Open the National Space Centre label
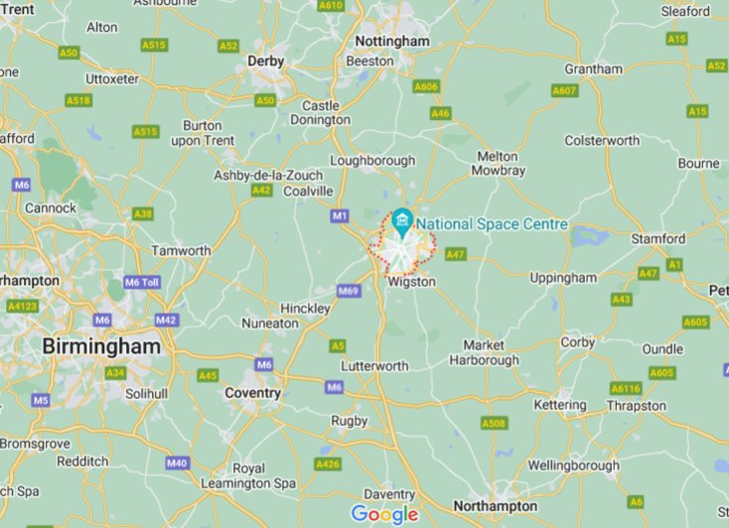The image size is (729, 528). tap(492, 224)
